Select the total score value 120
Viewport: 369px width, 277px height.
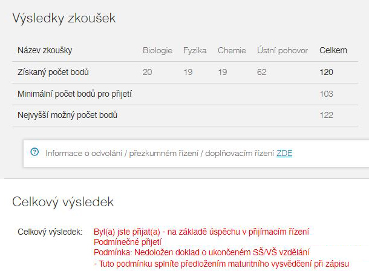326,72
